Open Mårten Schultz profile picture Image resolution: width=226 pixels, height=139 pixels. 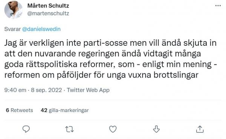[14, 10]
